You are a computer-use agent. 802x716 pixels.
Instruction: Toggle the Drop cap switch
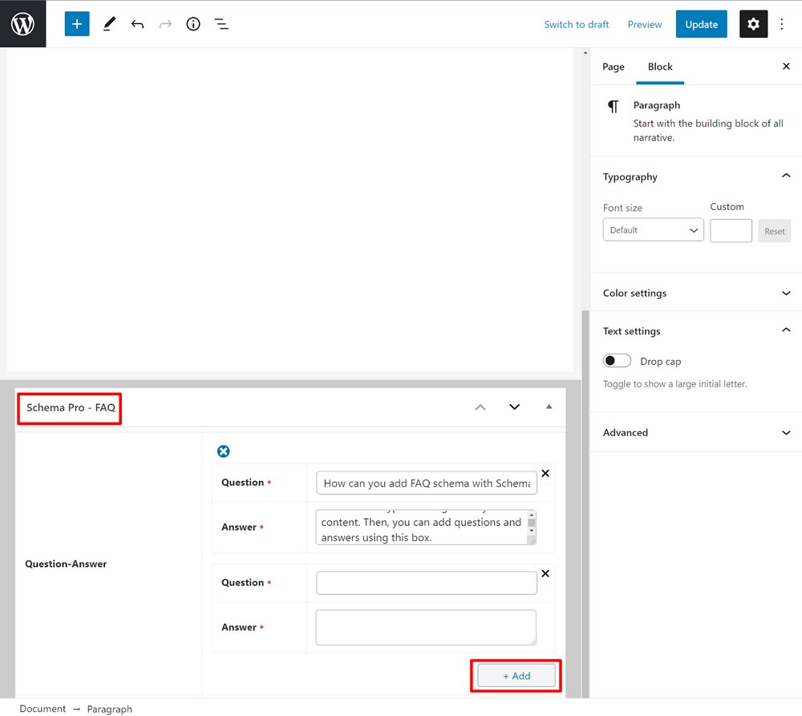(x=617, y=361)
